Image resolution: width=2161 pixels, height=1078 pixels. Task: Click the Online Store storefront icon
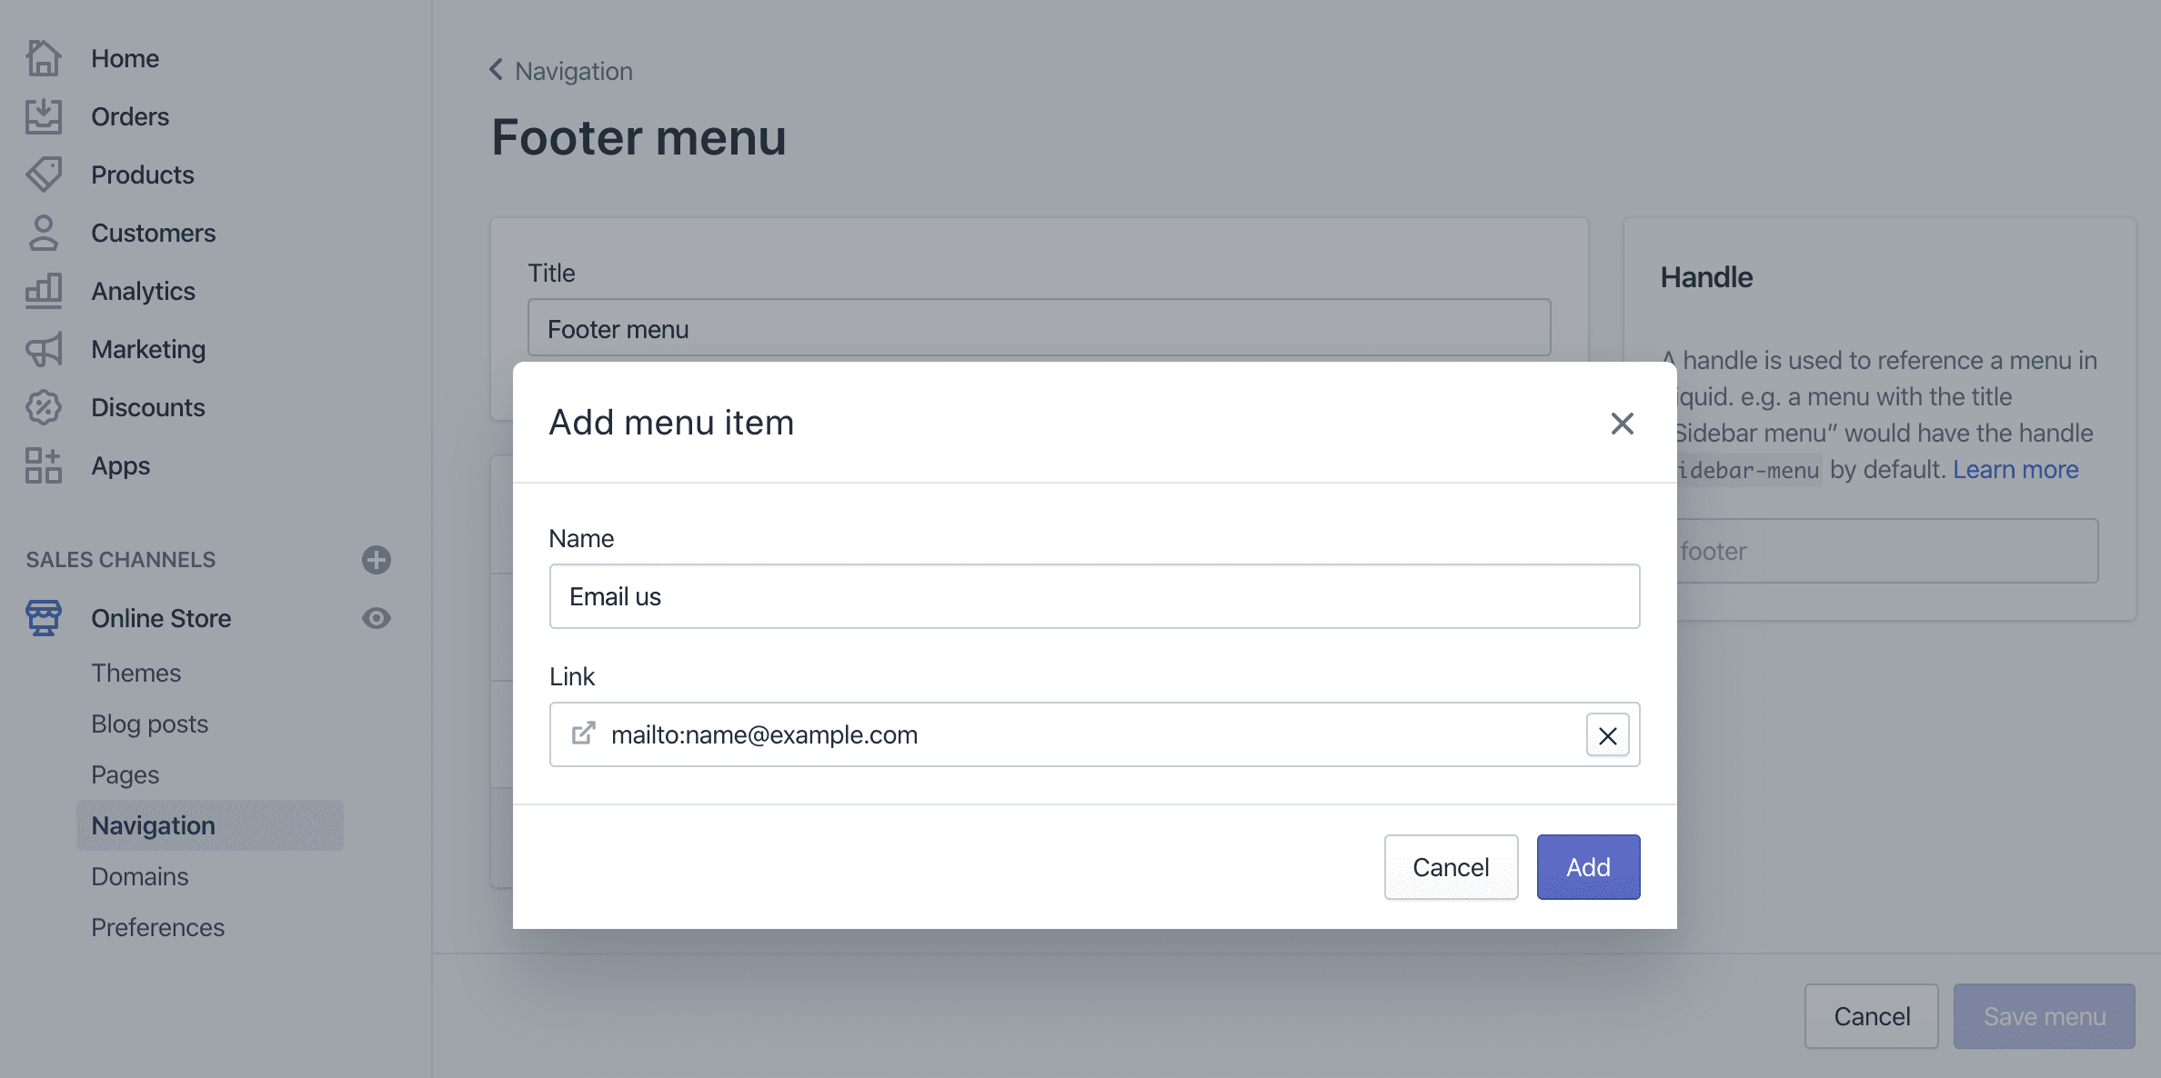click(x=43, y=618)
